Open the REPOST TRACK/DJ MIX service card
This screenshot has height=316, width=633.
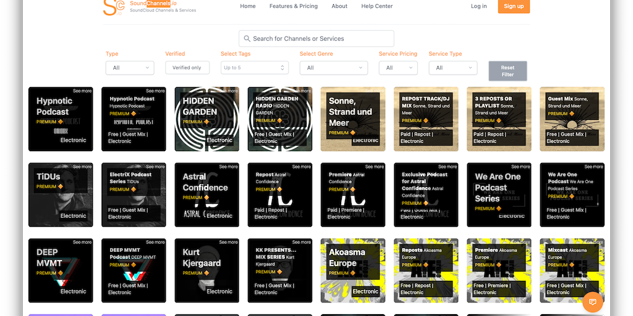(426, 119)
